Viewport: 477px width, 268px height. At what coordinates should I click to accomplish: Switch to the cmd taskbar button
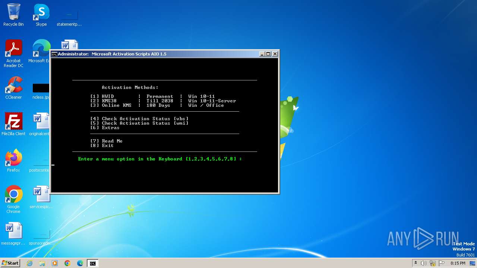coord(93,263)
